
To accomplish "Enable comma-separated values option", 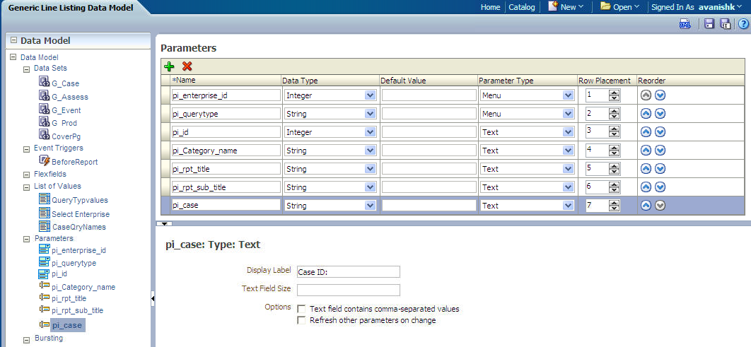I will 301,309.
